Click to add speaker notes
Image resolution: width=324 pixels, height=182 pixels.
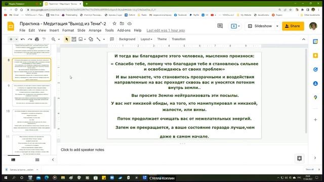click(82, 150)
